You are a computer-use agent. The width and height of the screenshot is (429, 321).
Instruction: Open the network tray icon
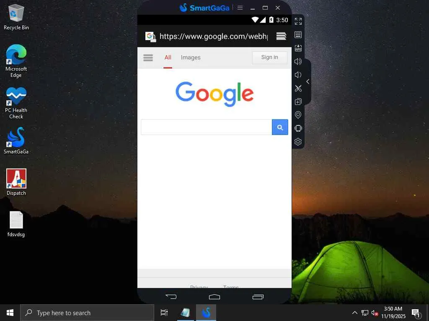pos(365,313)
